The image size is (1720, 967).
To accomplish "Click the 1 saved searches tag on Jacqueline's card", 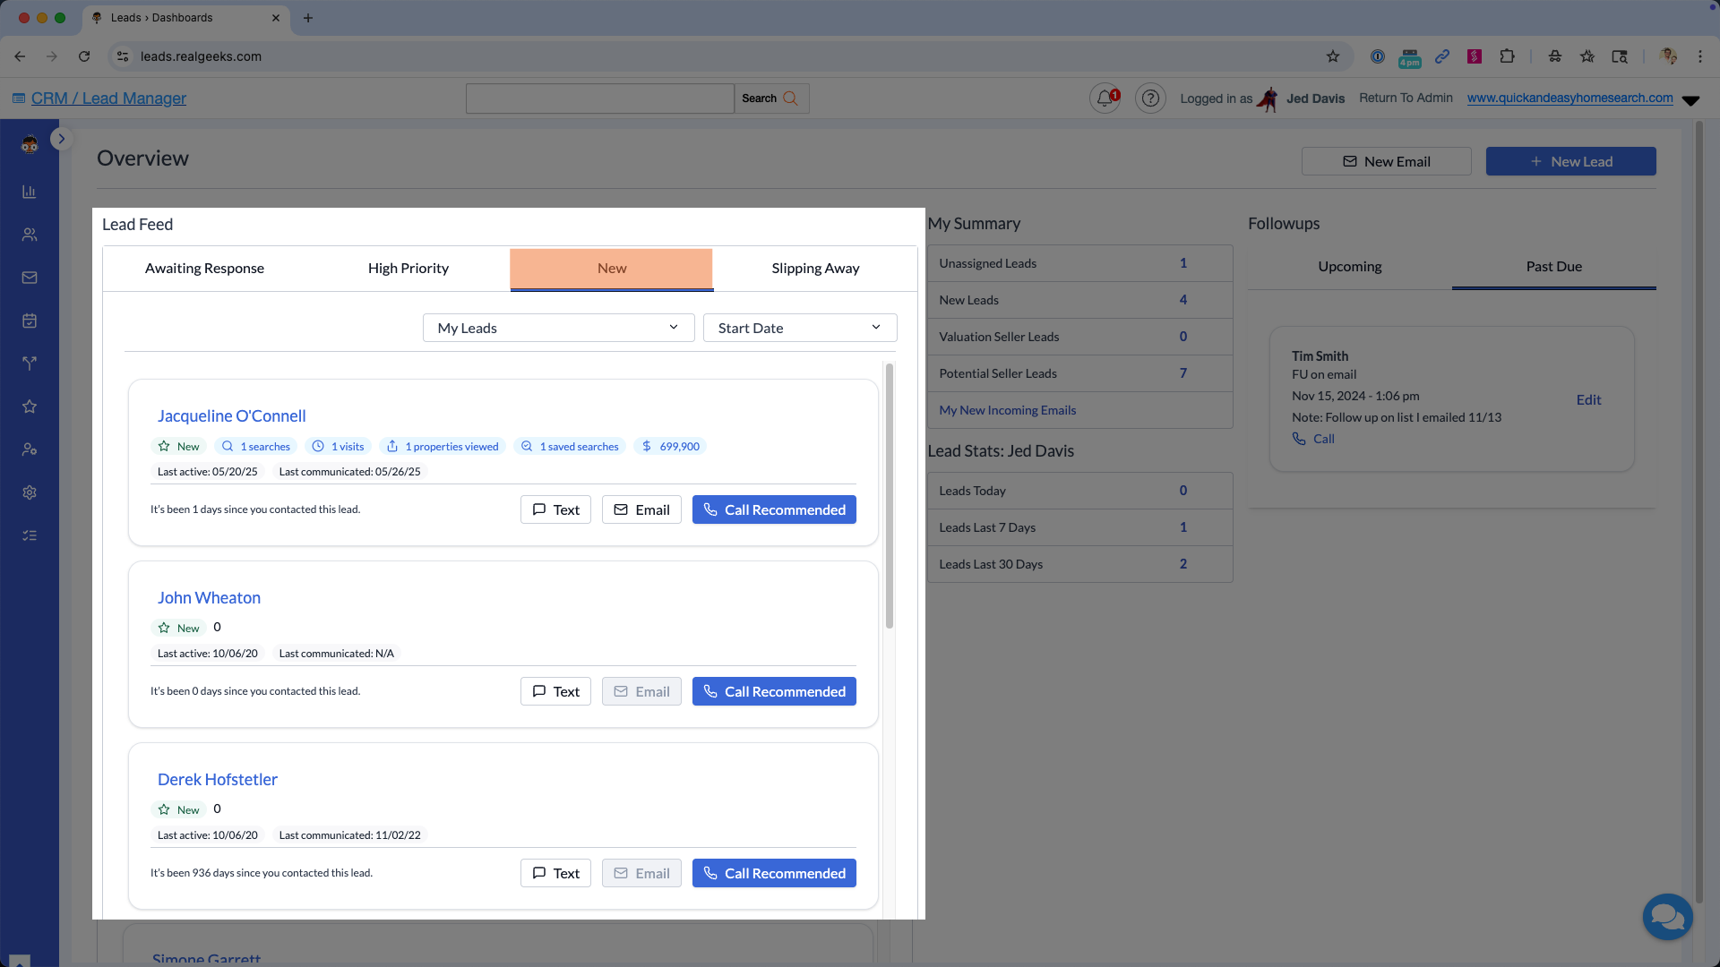I will pos(571,446).
